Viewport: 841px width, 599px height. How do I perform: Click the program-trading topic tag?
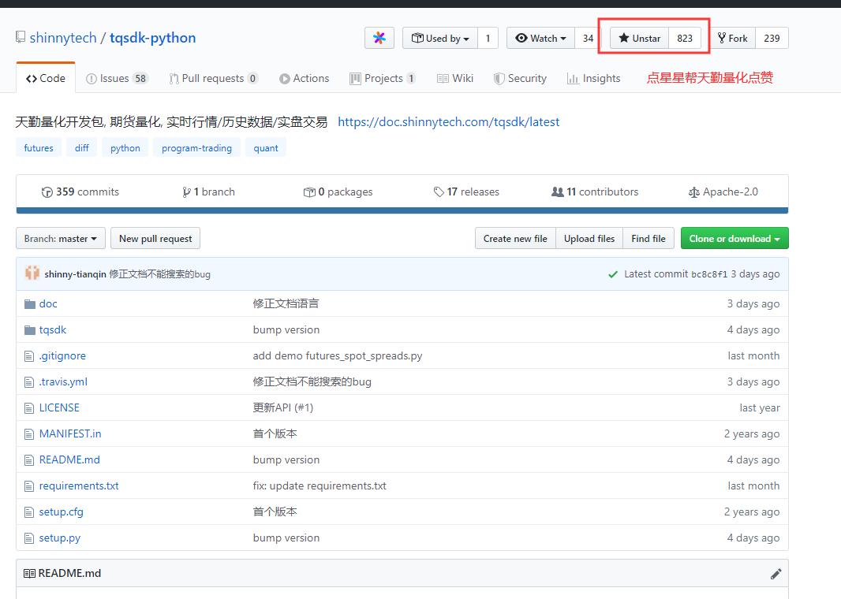(197, 148)
